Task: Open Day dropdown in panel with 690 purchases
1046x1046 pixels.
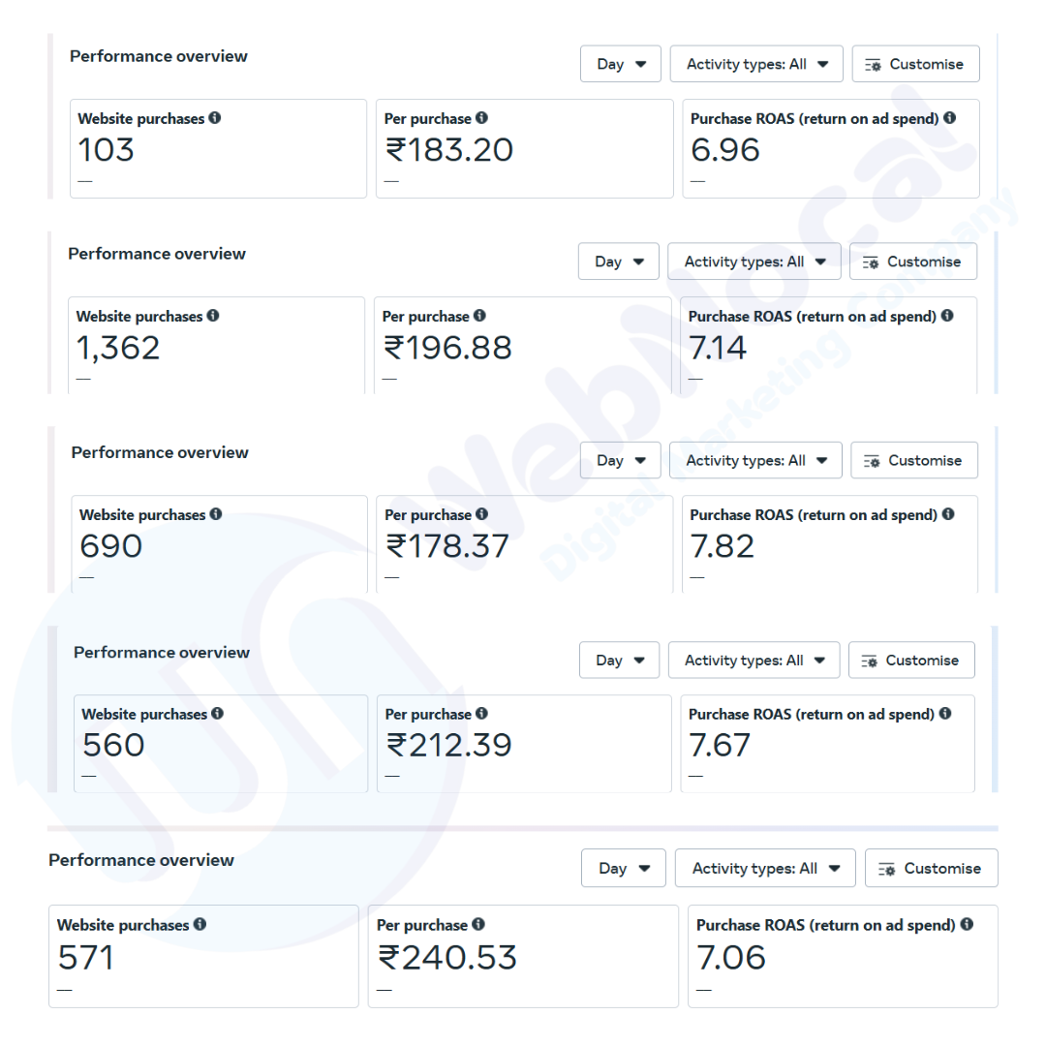Action: pyautogui.click(x=620, y=460)
